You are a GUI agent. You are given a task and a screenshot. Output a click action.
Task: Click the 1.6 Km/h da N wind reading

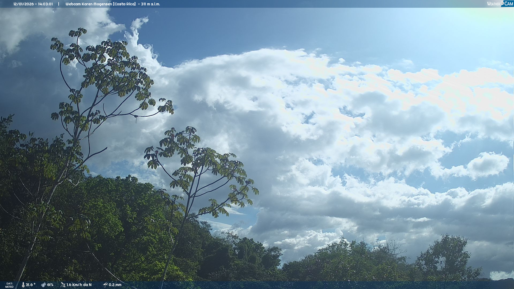tap(79, 285)
